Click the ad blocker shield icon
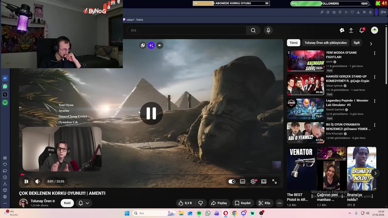388x218 pixels. 340,12
